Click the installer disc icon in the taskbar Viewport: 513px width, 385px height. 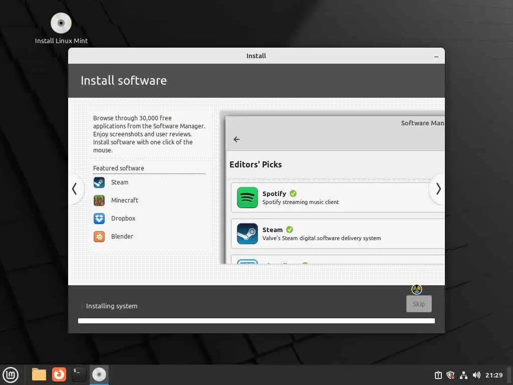click(99, 374)
